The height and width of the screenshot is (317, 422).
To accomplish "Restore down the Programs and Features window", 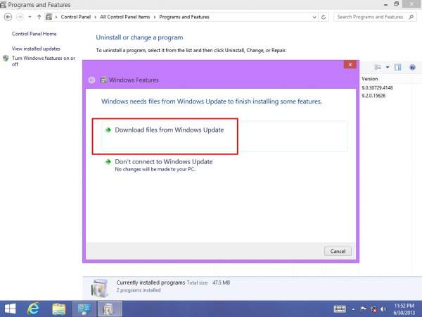I will pyautogui.click(x=396, y=4).
